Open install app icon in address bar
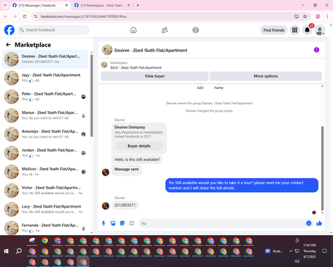The width and height of the screenshot is (333, 267). (296, 17)
